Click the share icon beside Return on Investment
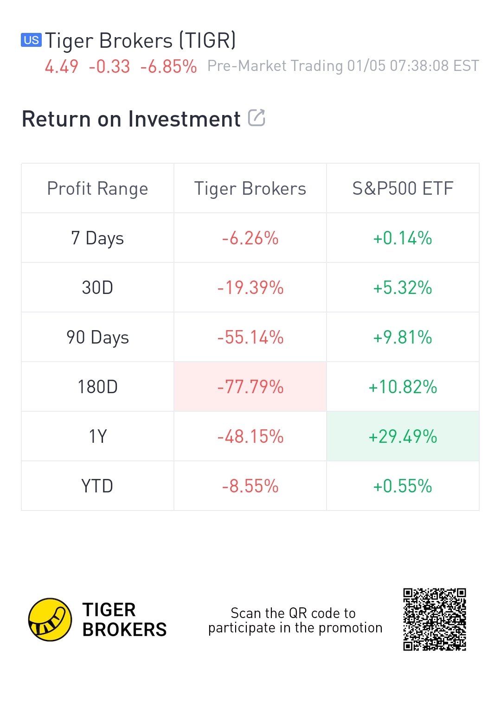 [257, 118]
